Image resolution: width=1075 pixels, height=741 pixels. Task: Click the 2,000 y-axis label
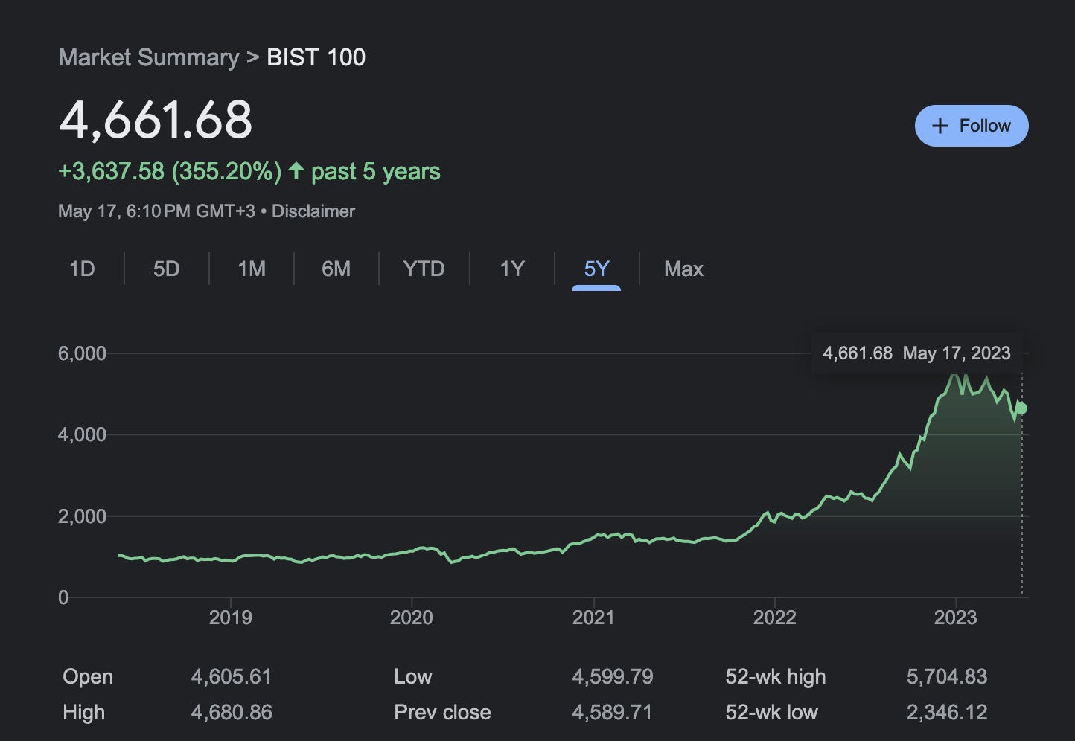[x=82, y=516]
